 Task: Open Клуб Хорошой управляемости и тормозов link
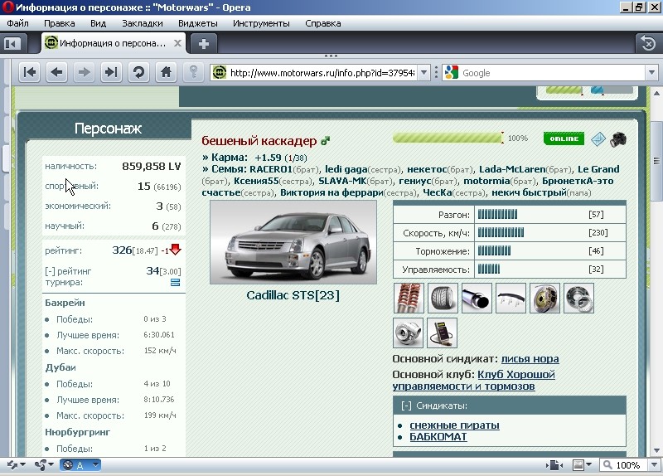coord(473,381)
